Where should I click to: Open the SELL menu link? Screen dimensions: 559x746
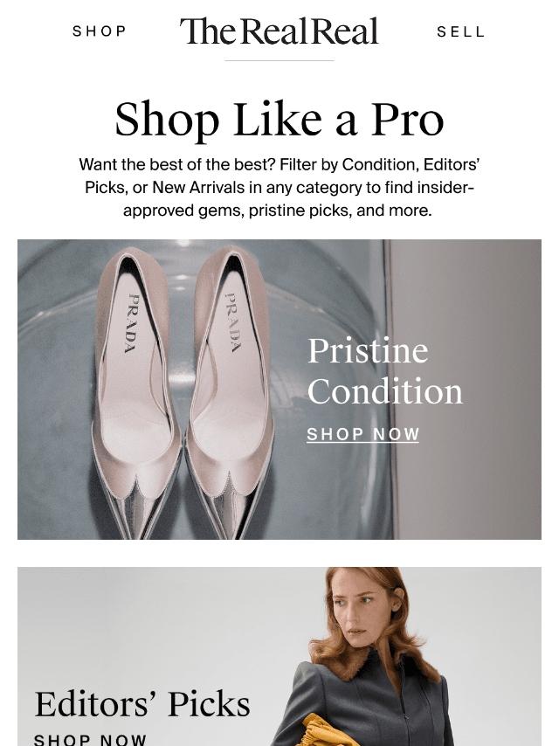pyautogui.click(x=460, y=31)
